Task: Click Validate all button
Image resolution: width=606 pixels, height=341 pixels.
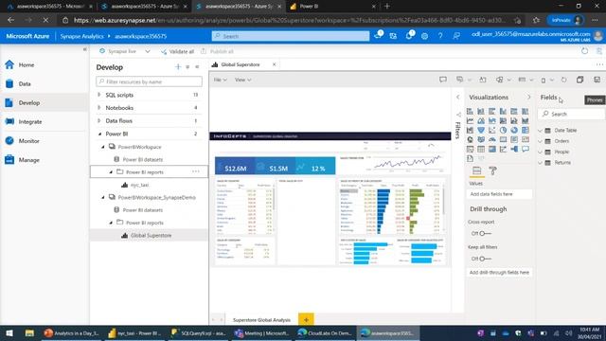Action: pyautogui.click(x=177, y=51)
